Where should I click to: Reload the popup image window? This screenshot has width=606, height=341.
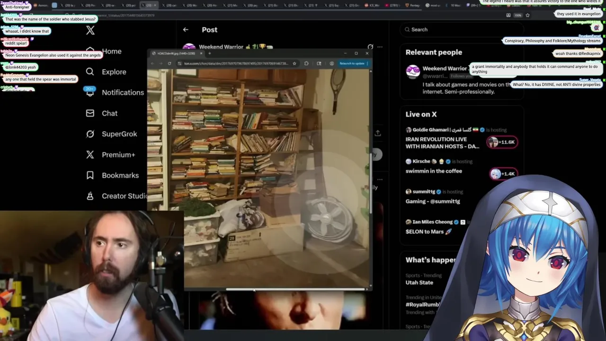tap(169, 63)
